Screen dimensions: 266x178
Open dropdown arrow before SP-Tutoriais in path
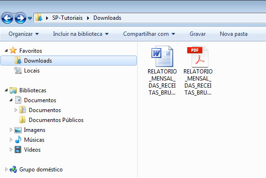[x=47, y=18]
